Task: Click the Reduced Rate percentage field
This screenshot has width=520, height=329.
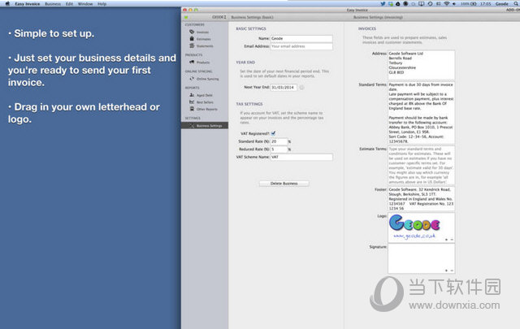Action: [x=279, y=149]
